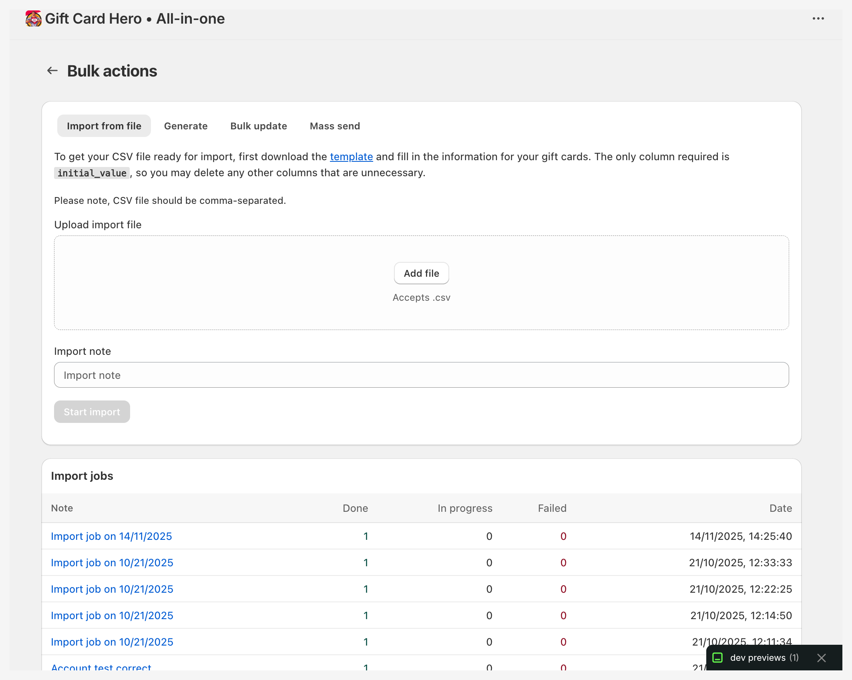This screenshot has height=680, width=852.
Task: Click the Add file button
Action: pos(421,273)
